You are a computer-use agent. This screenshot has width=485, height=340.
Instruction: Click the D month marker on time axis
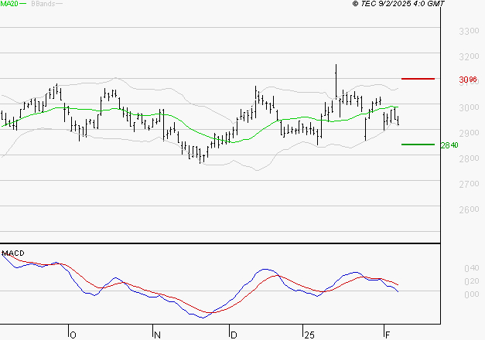tap(234, 335)
